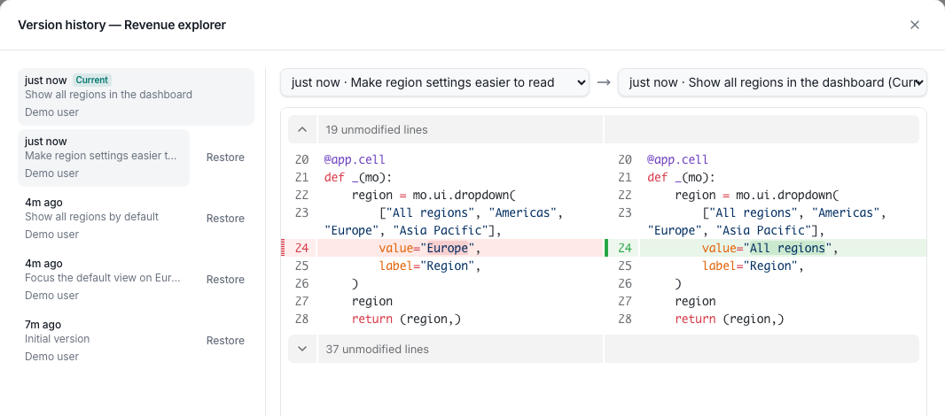Click the highlighted "All regions" value text
Viewport: 945px width, 416px height.
[x=786, y=248]
